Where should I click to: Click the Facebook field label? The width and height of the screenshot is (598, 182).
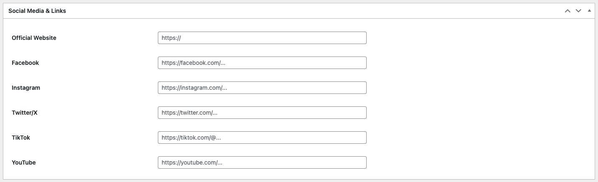(25, 63)
